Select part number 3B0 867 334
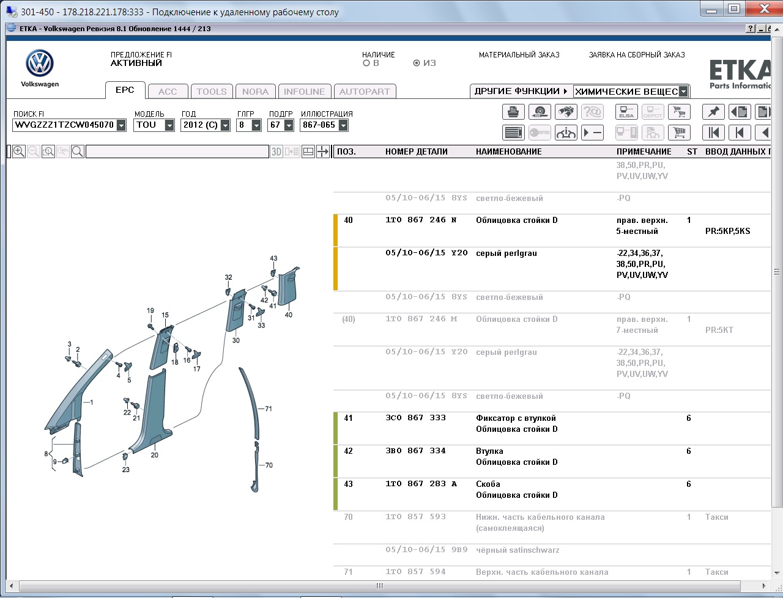 415,451
